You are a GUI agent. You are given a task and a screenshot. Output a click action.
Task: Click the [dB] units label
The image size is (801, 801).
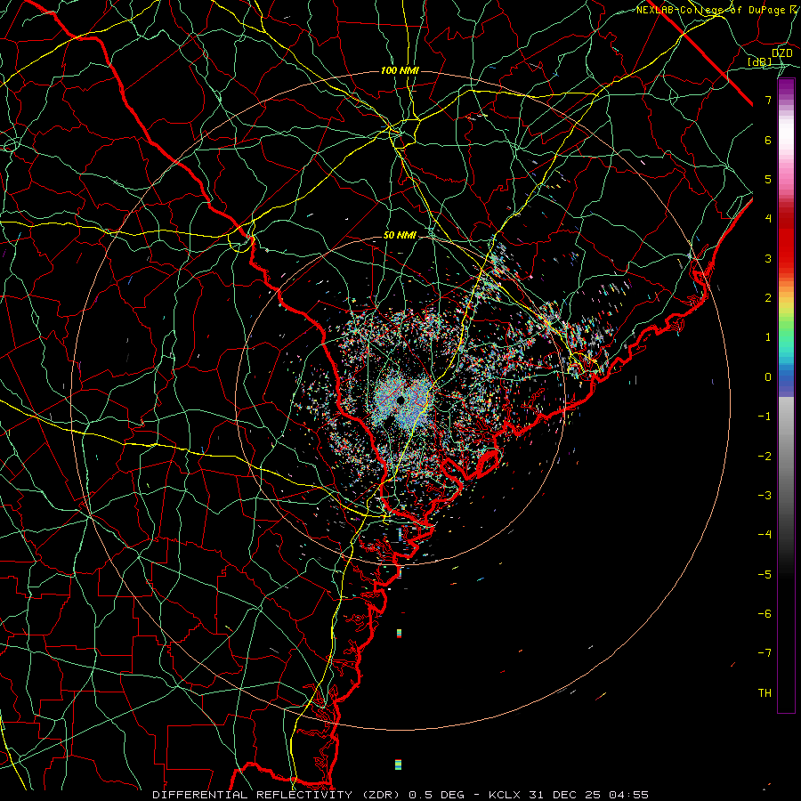point(760,61)
